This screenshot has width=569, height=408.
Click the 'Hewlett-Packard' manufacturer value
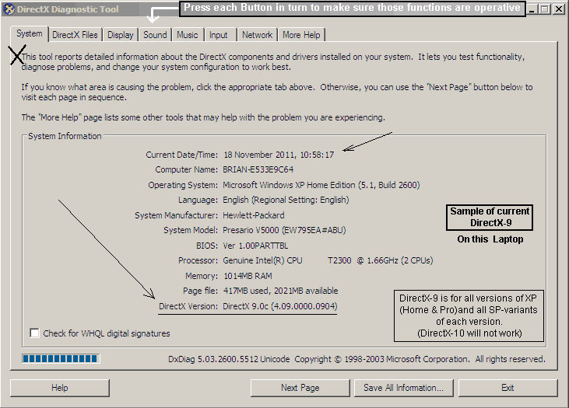[x=254, y=215]
